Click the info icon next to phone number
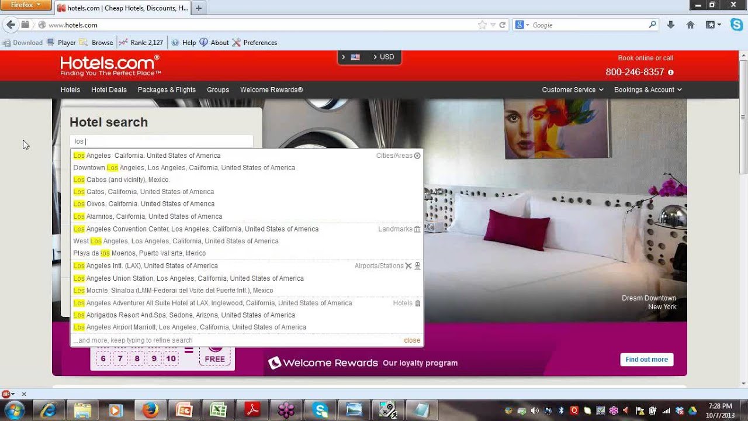This screenshot has width=748, height=421. point(671,73)
